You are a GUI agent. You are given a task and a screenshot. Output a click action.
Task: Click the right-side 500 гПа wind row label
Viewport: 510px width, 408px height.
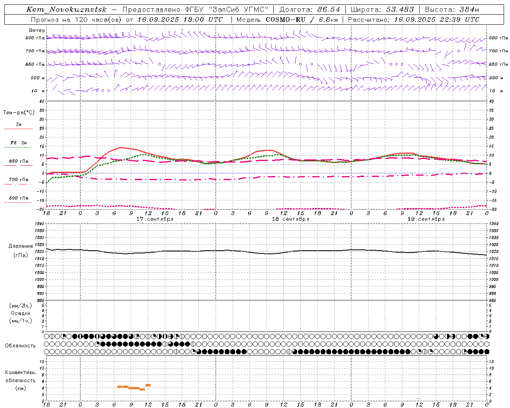pos(498,38)
